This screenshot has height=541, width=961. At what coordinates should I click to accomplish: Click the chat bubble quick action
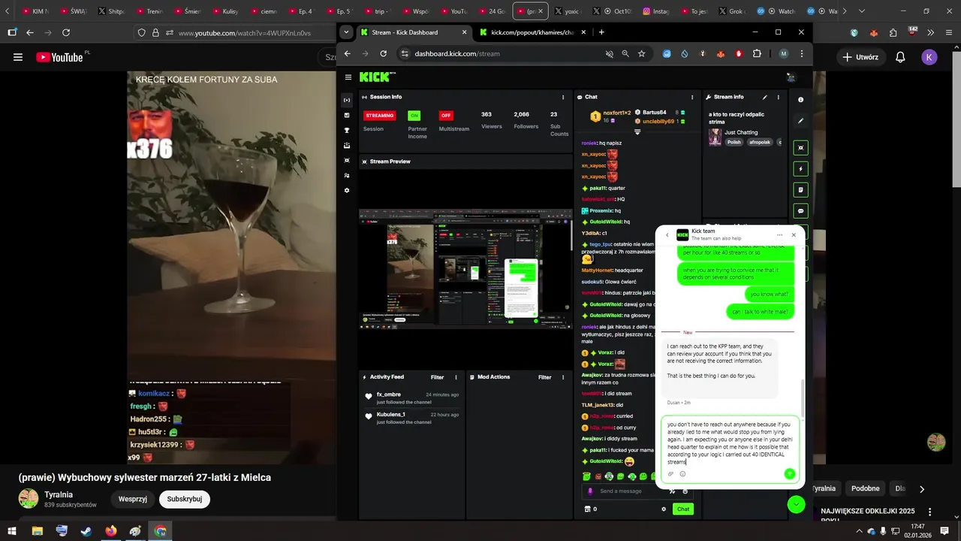pyautogui.click(x=801, y=211)
